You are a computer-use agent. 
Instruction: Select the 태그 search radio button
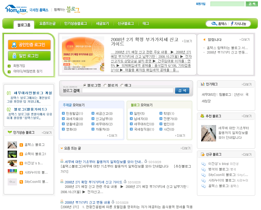[122, 85]
